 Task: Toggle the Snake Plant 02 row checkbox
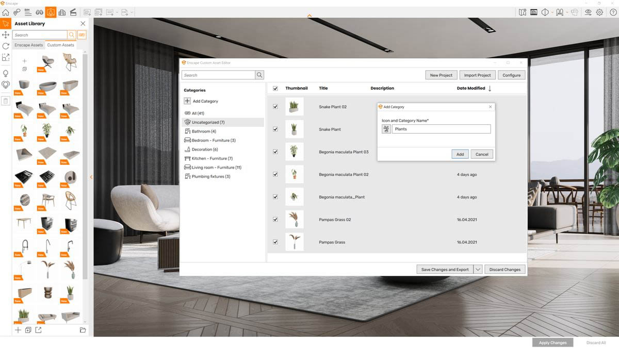[x=275, y=107]
